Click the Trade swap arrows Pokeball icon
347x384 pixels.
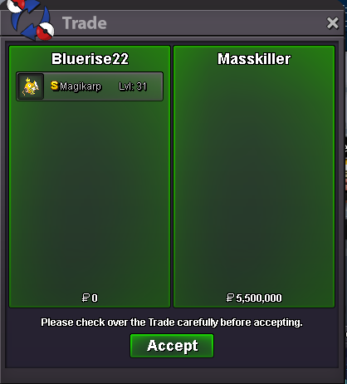tap(30, 20)
